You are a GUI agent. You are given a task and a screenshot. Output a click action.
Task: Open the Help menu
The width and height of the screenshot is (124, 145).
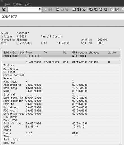click(x=27, y=4)
